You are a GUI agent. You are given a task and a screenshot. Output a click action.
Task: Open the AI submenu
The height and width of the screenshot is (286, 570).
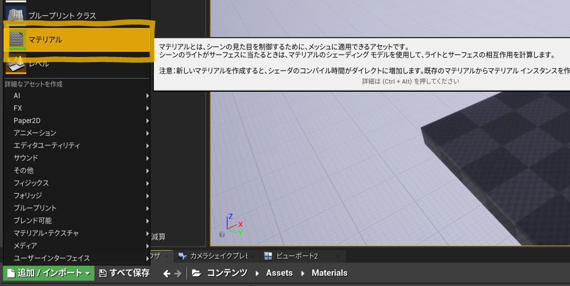tap(77, 96)
